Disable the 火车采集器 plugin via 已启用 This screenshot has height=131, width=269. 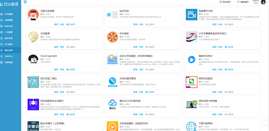click(x=229, y=47)
